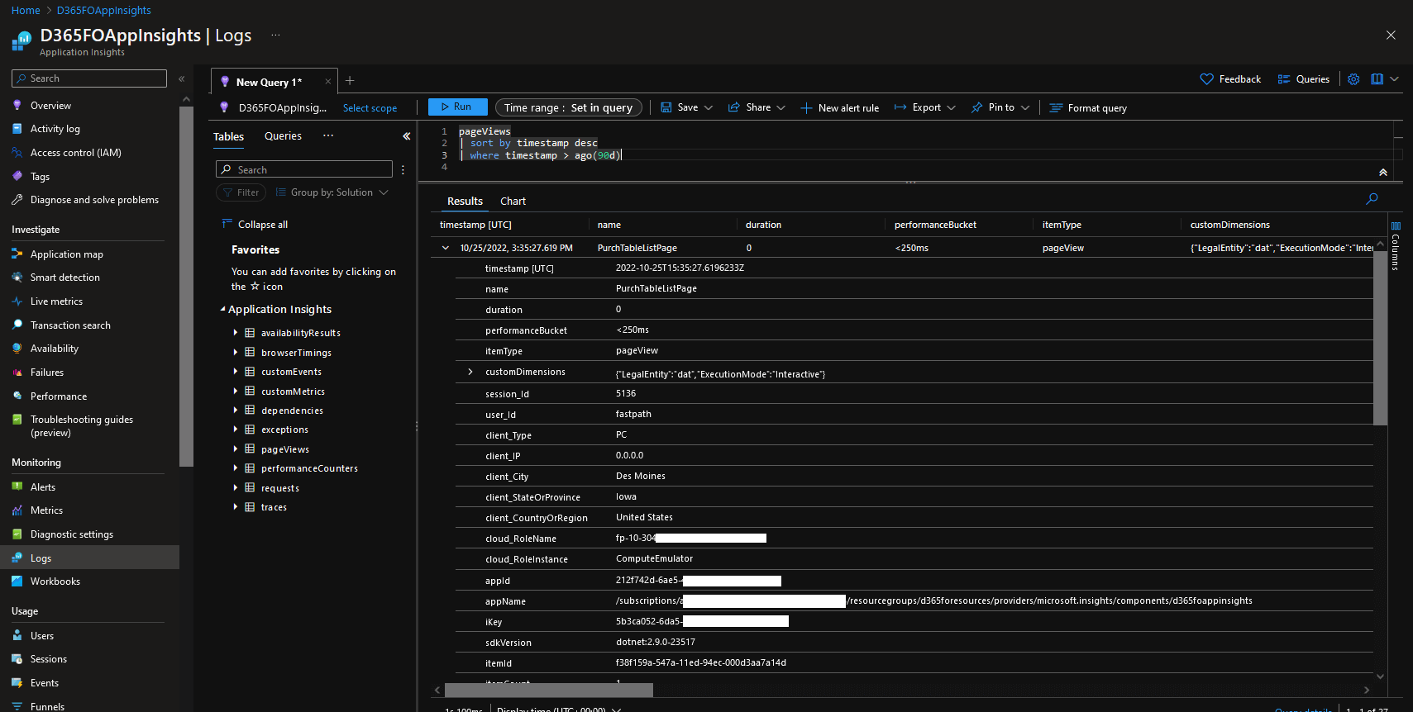
Task: Click New alert rule
Action: point(839,108)
